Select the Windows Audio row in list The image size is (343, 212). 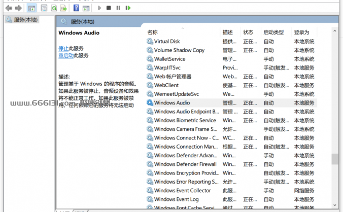(232, 103)
